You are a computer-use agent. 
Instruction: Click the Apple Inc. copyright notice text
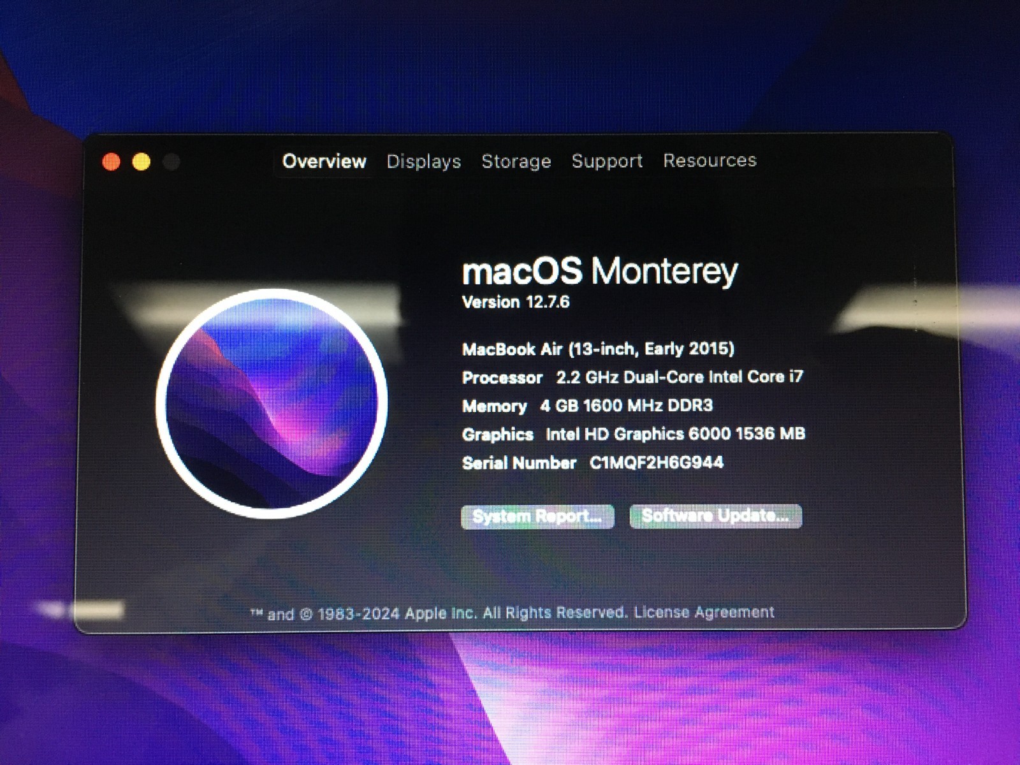click(x=439, y=613)
